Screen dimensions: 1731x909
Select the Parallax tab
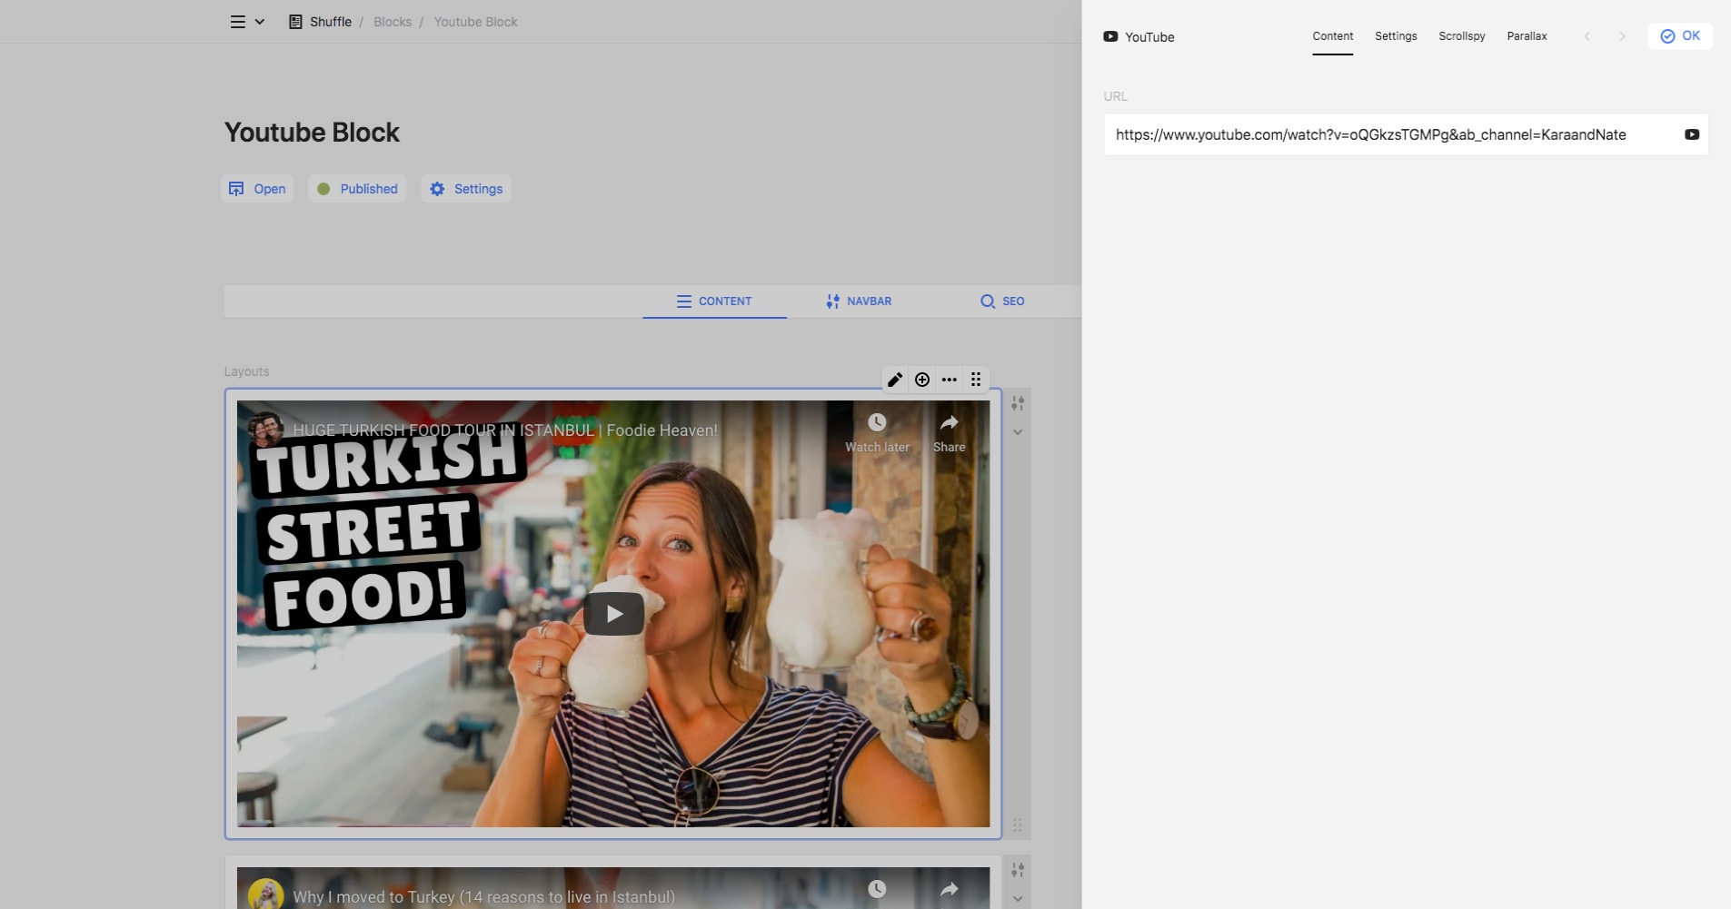pyautogui.click(x=1527, y=36)
